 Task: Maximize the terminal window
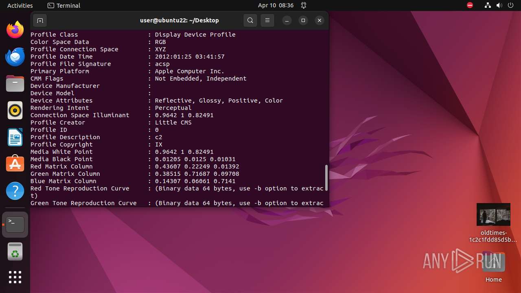303,20
